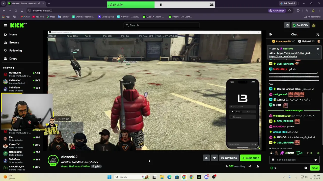Open the YouTube bookmark
This screenshot has height=181, width=323.
click(38, 17)
